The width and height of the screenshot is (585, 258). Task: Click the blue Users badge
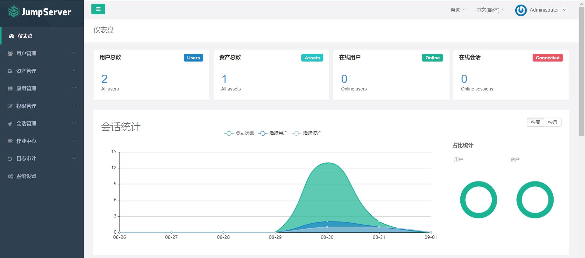[193, 58]
